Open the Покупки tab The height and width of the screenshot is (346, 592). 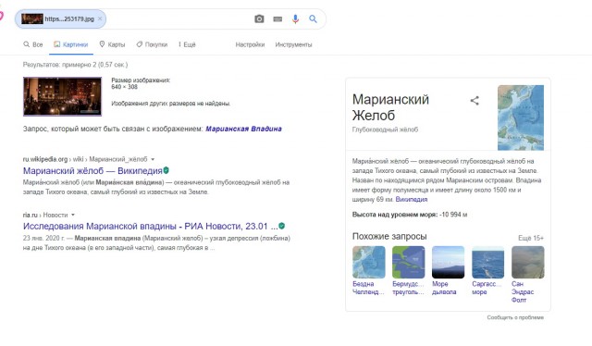pos(152,44)
